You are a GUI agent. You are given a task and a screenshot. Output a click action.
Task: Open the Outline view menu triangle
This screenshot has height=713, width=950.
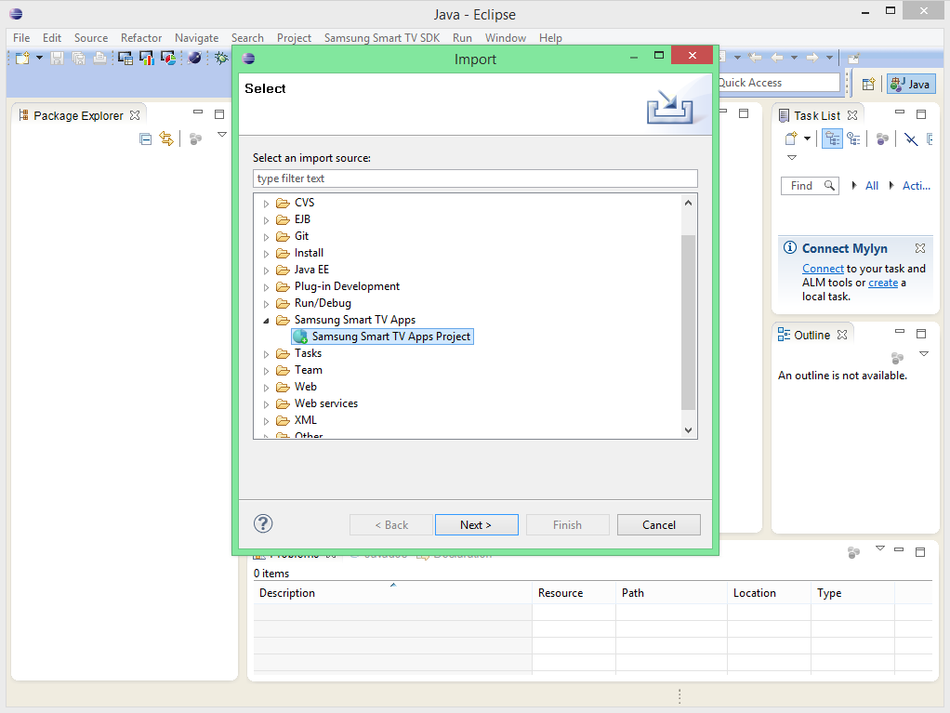click(923, 354)
